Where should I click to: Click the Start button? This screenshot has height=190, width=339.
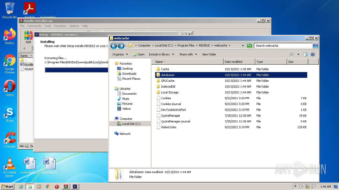[7, 187]
